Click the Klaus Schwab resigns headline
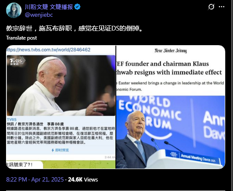This screenshot has height=191, width=233. click(x=169, y=68)
